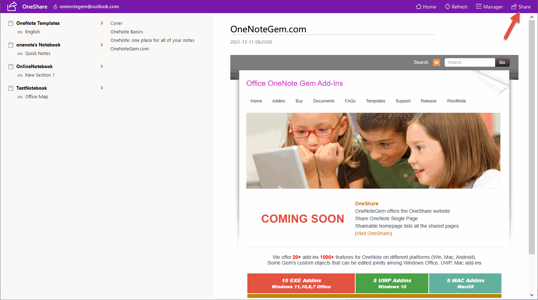Image resolution: width=538 pixels, height=300 pixels.
Task: Open the website Home menu item
Action: pos(256,101)
